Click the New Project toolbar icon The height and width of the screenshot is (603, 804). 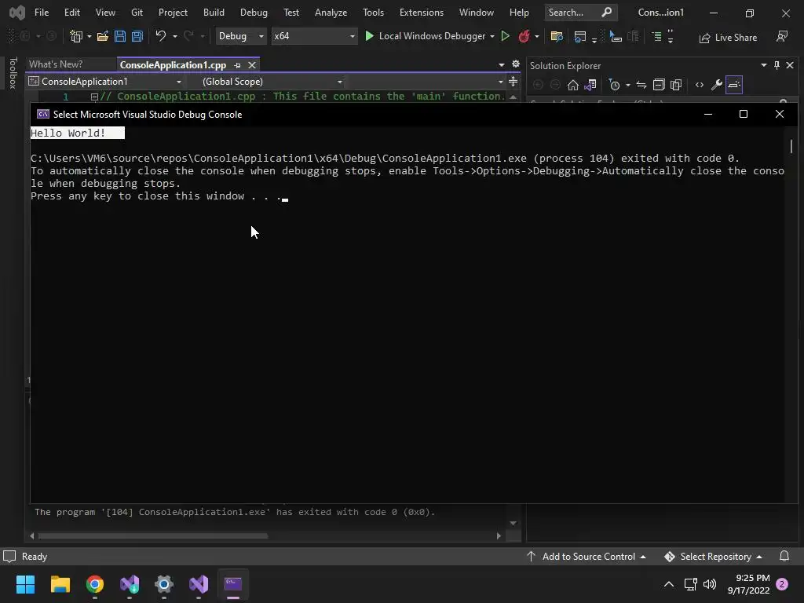point(76,36)
